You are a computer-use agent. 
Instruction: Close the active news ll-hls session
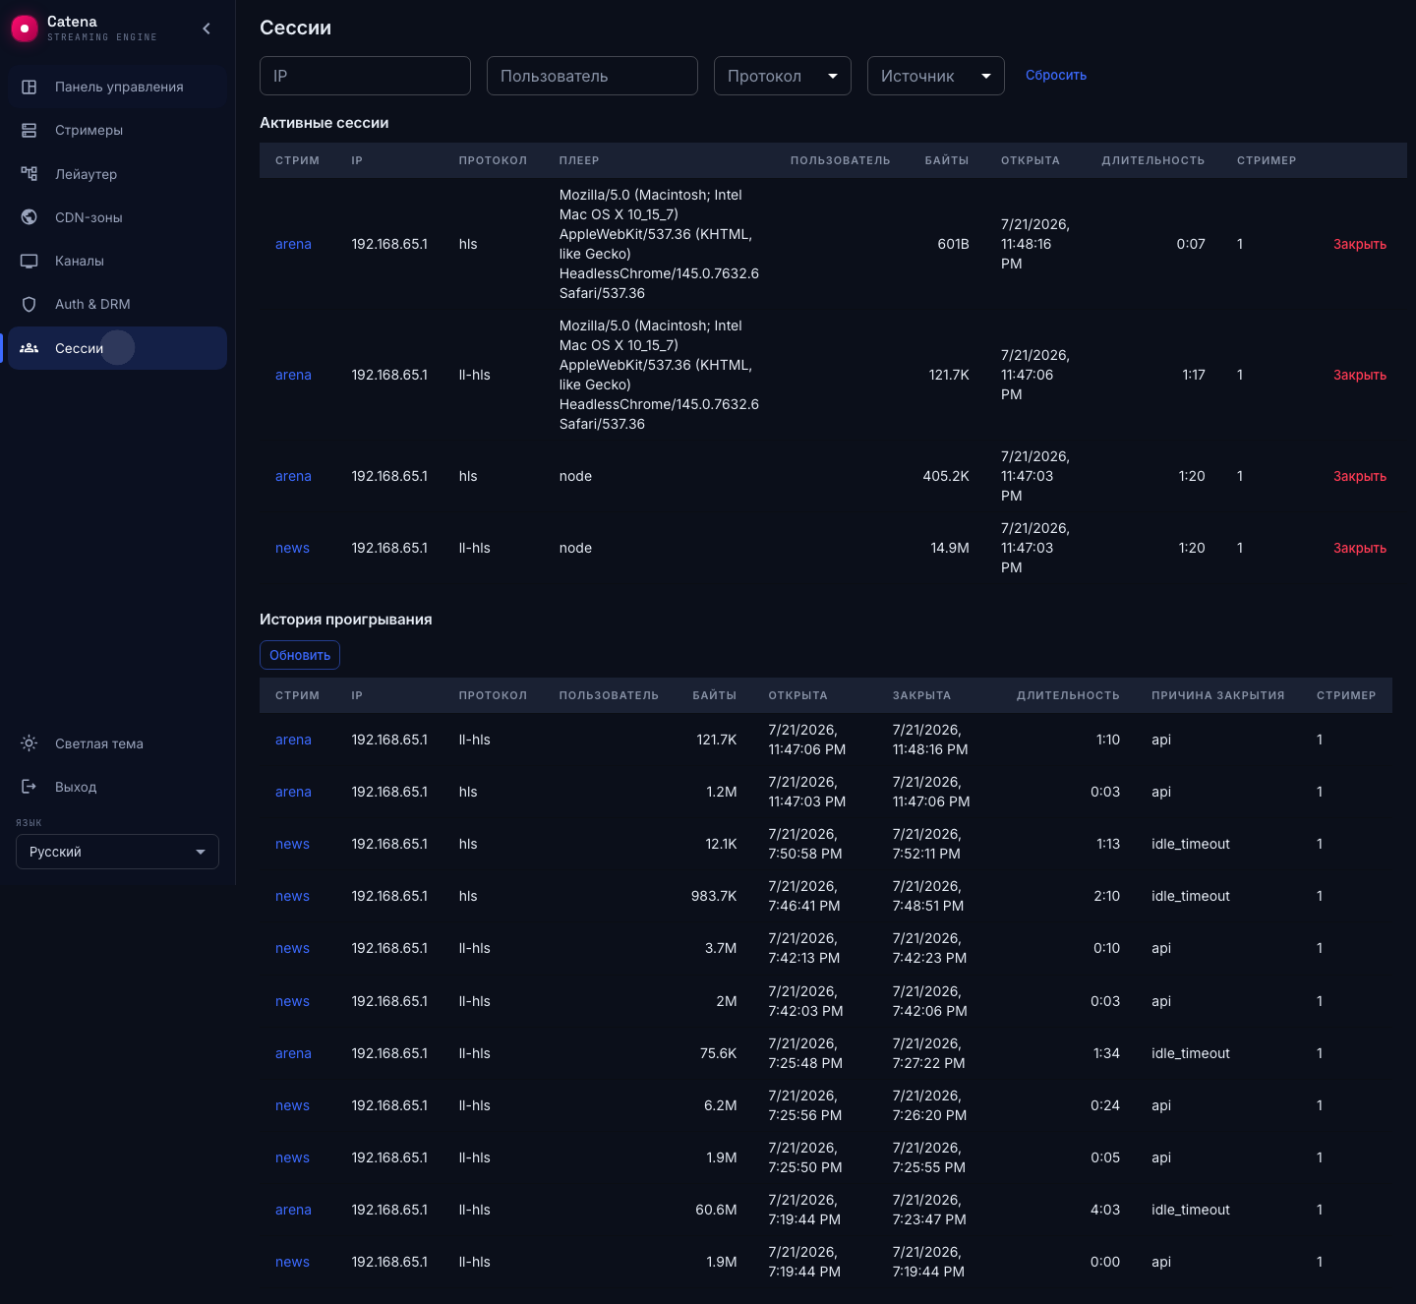click(x=1360, y=548)
